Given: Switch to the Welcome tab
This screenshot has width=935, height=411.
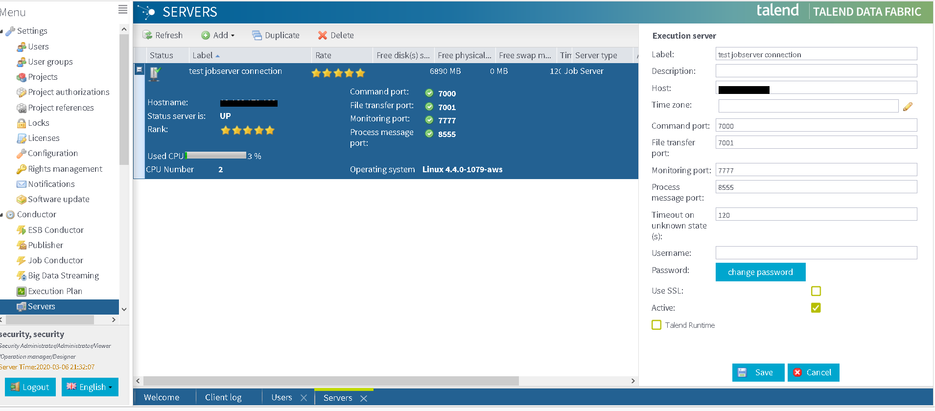Looking at the screenshot, I should tap(162, 397).
